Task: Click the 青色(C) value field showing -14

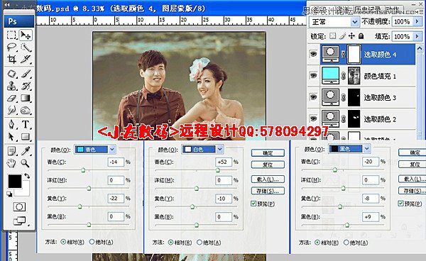Action: pos(116,162)
